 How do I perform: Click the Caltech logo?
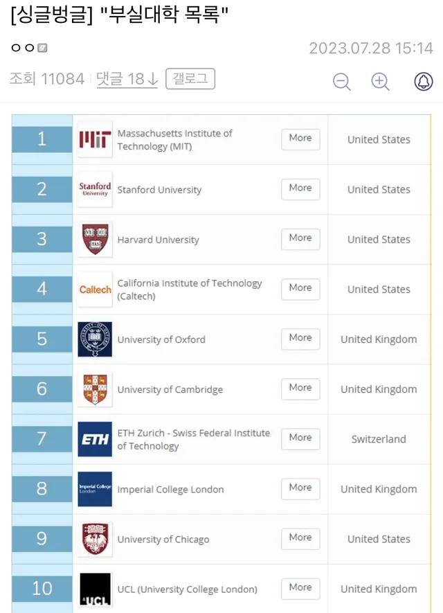click(95, 290)
